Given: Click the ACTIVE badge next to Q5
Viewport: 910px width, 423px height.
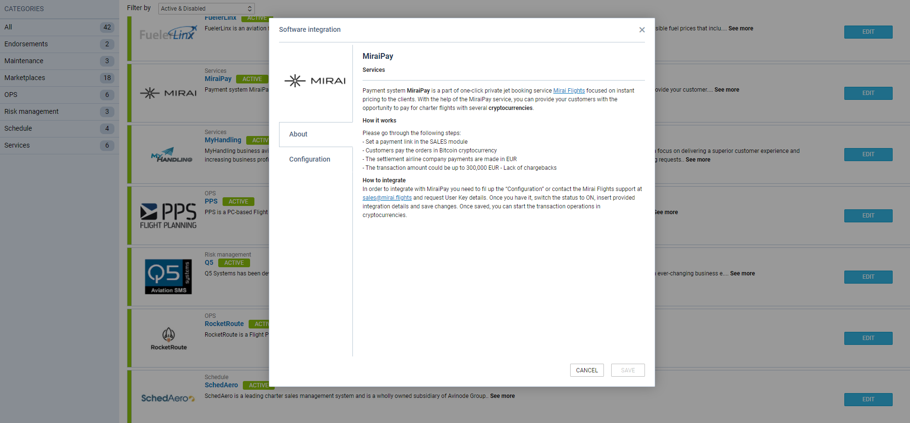Looking at the screenshot, I should [234, 263].
